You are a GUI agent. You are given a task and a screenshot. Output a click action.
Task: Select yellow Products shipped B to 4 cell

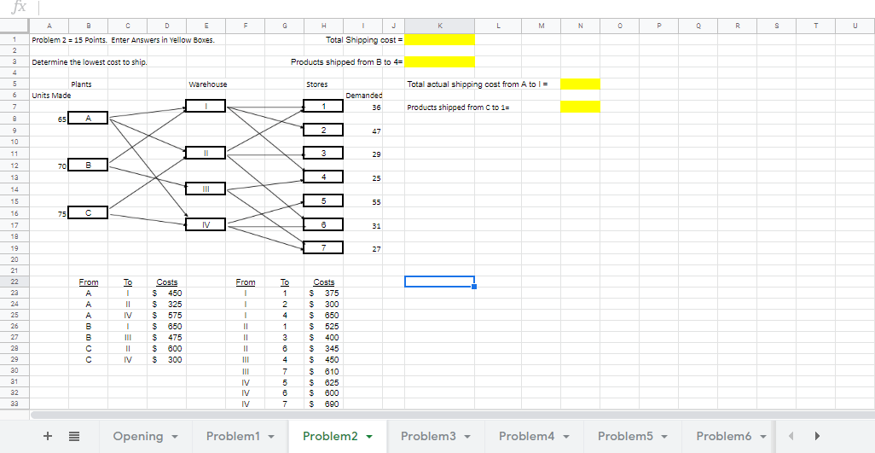[440, 62]
